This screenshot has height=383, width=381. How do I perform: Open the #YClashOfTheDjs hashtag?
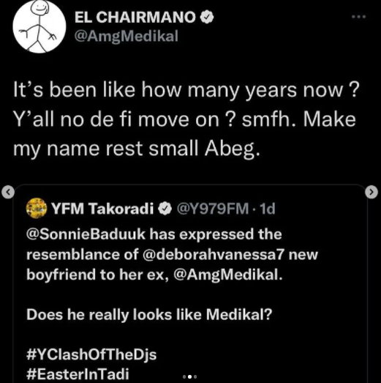coord(91,354)
